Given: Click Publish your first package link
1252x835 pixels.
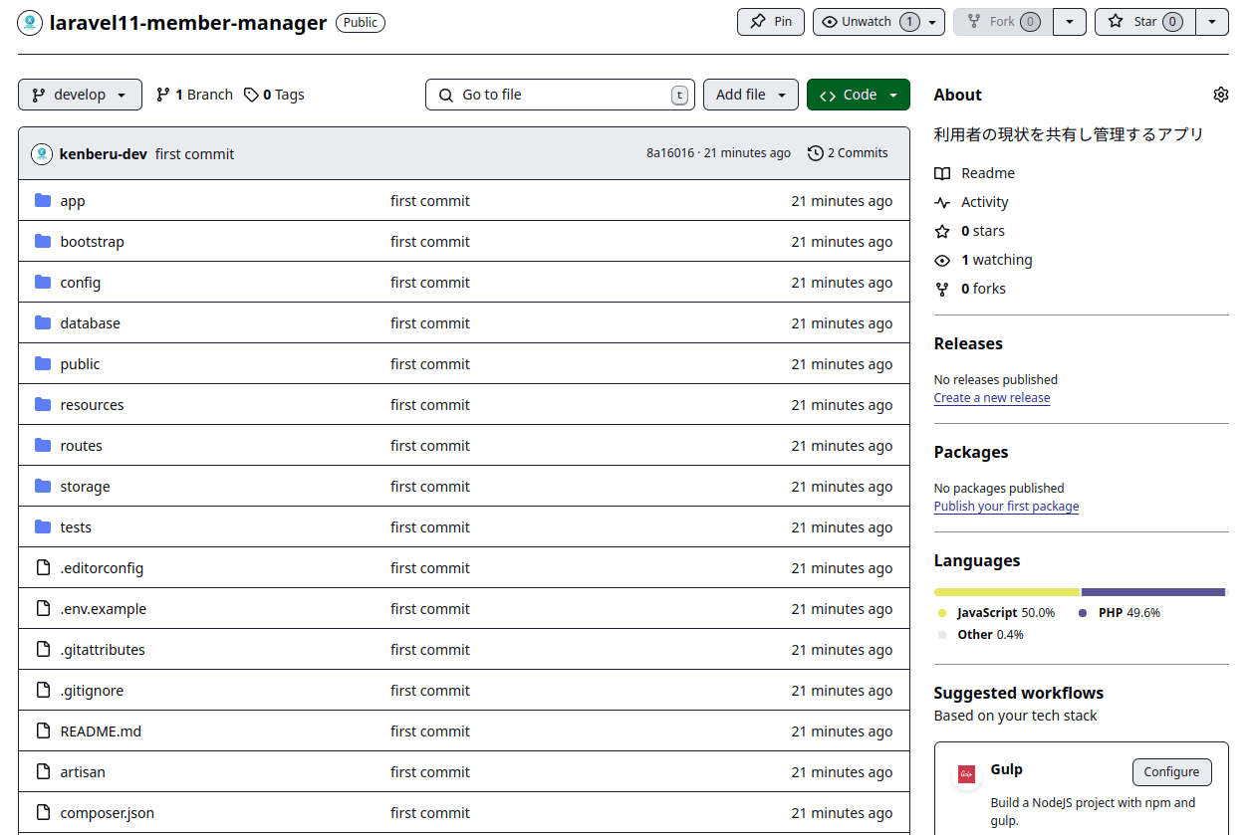Looking at the screenshot, I should [x=1006, y=506].
